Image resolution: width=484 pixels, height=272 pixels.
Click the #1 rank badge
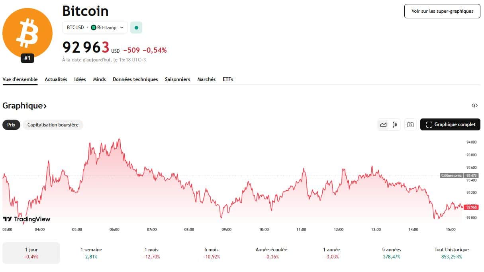[27, 58]
